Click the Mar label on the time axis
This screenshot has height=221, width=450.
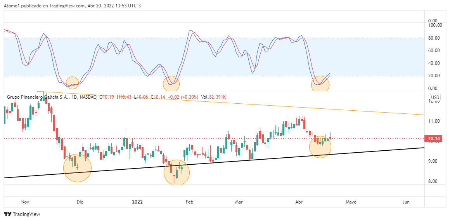(x=239, y=202)
